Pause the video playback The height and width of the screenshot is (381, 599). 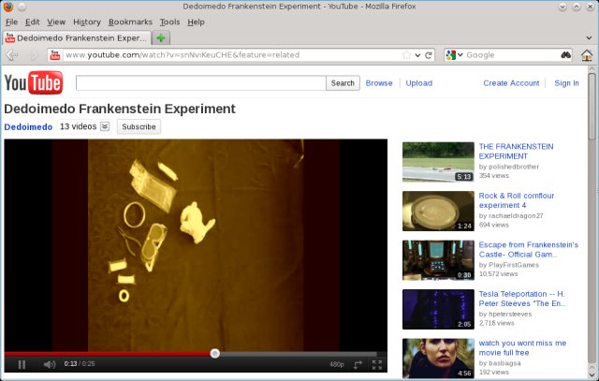(x=22, y=364)
